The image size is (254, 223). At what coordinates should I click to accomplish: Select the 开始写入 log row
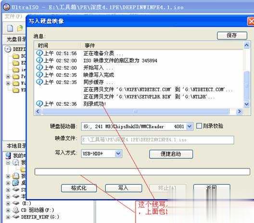[139, 68]
